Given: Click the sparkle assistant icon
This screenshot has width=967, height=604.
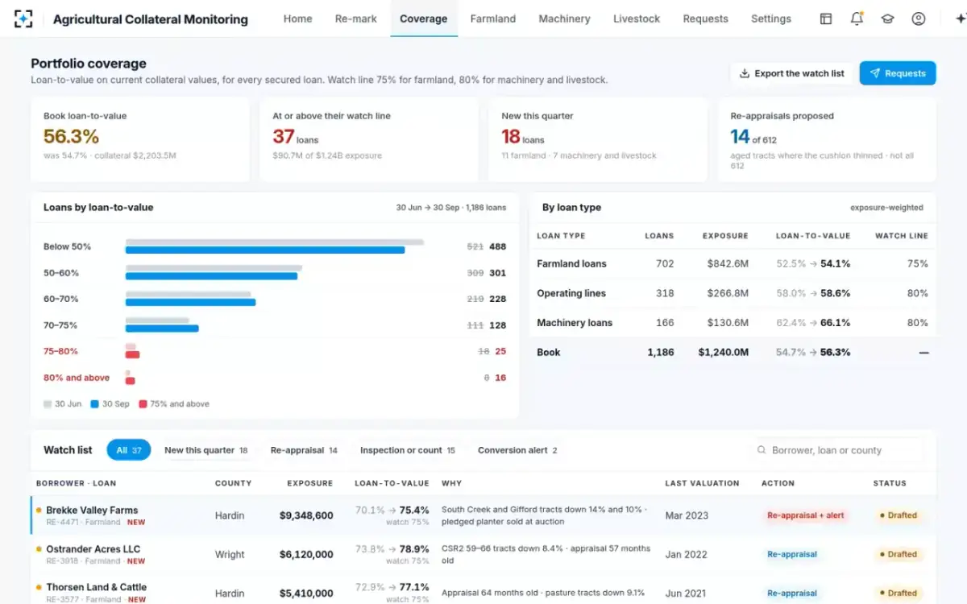Looking at the screenshot, I should click(x=959, y=19).
